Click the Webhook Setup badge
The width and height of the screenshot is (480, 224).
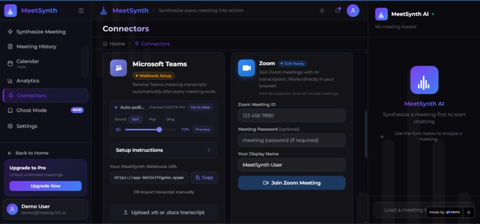click(154, 76)
